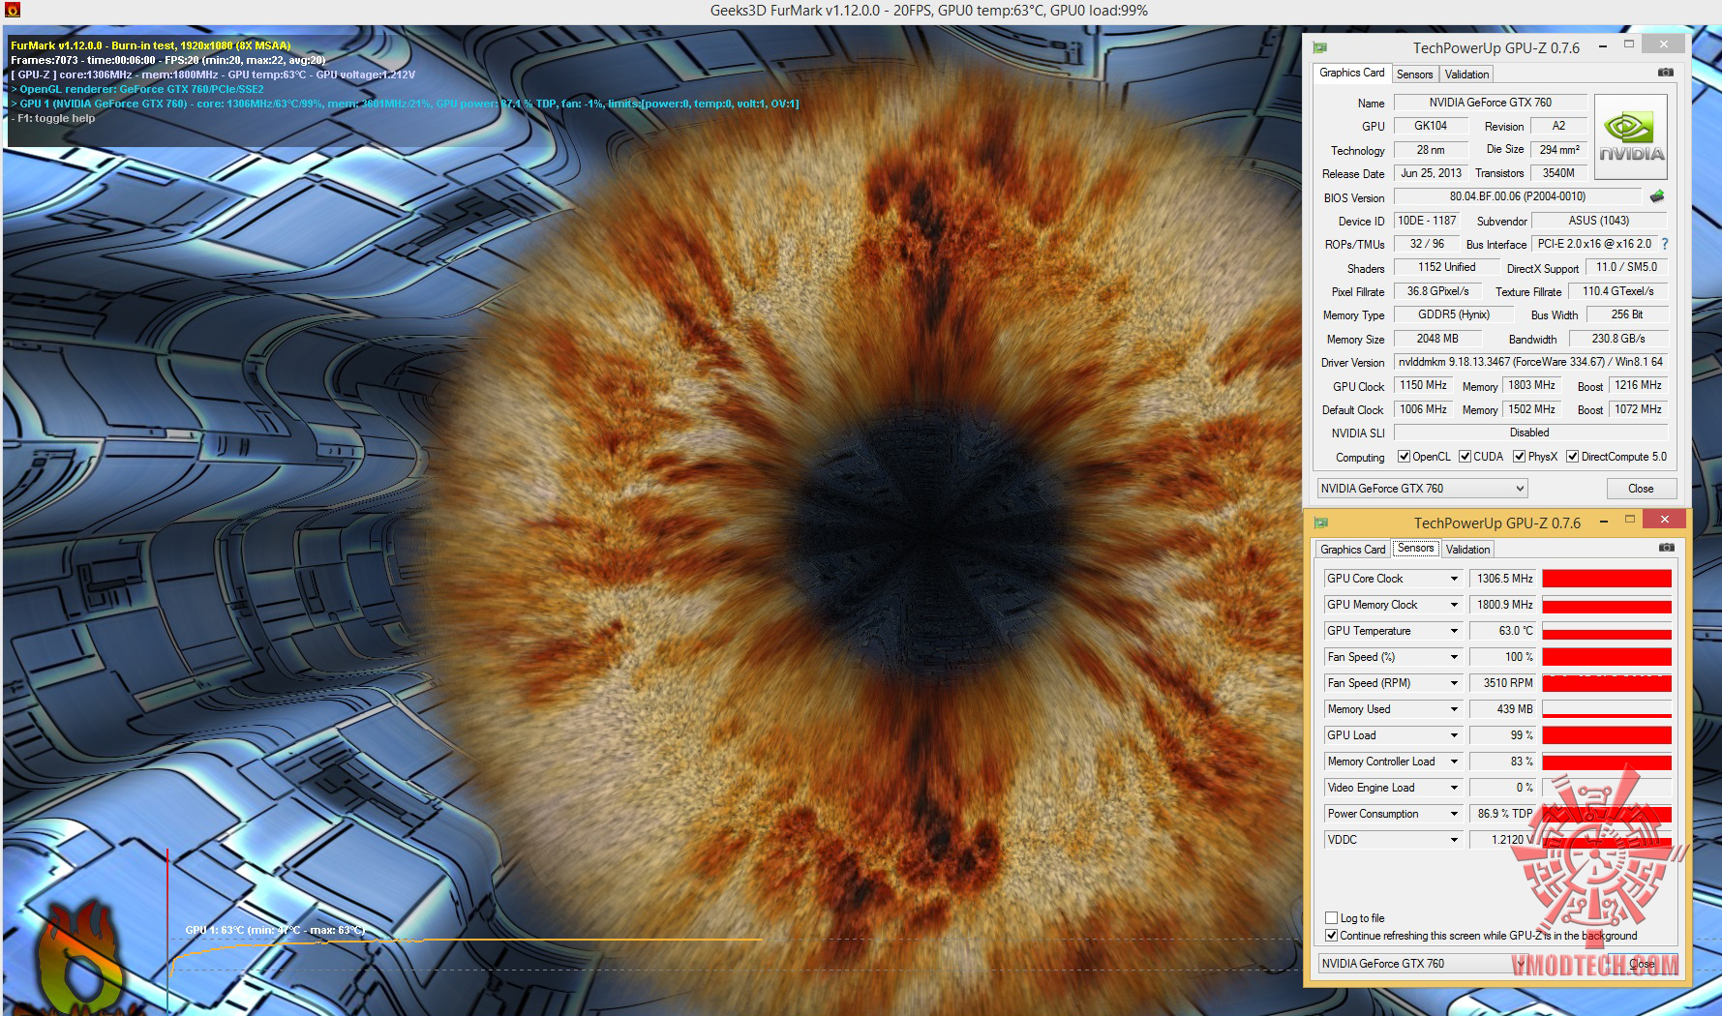Open the Validation tab in the top GPU-Z window
Image resolution: width=1722 pixels, height=1016 pixels.
[1466, 75]
